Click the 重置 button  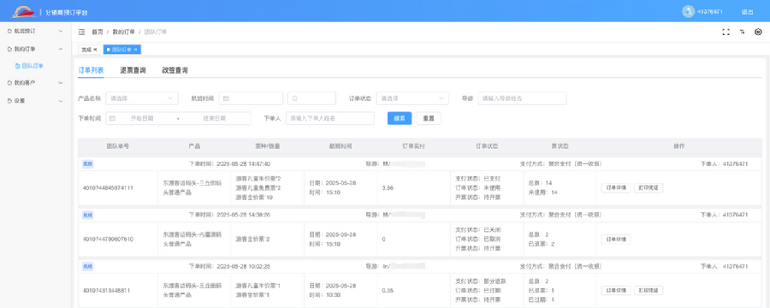(429, 118)
